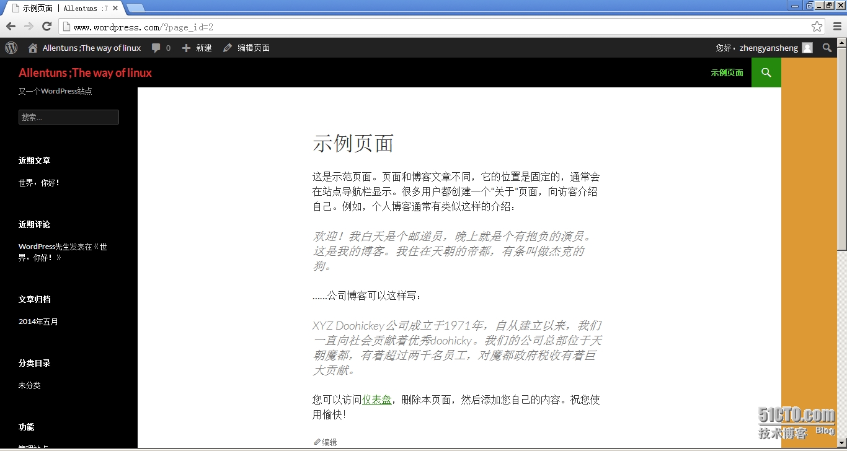Click the 近期文章 widget heading
This screenshot has width=847, height=451.
pos(35,160)
